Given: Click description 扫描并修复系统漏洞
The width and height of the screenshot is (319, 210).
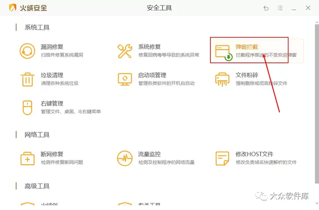Looking at the screenshot, I should pos(62,55).
